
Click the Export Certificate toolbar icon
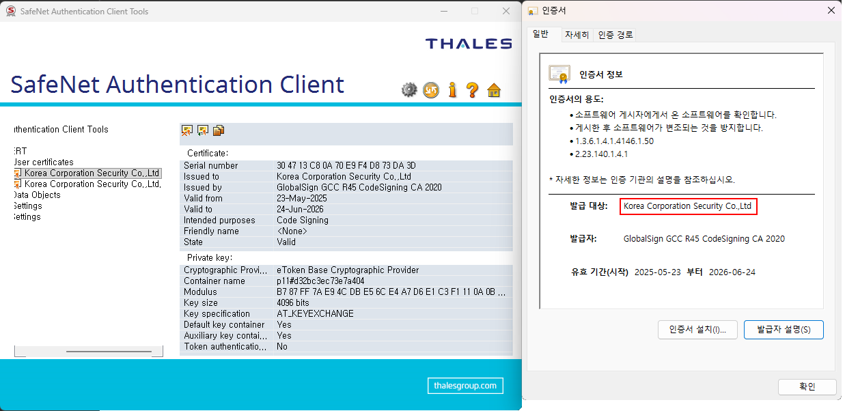[x=203, y=130]
